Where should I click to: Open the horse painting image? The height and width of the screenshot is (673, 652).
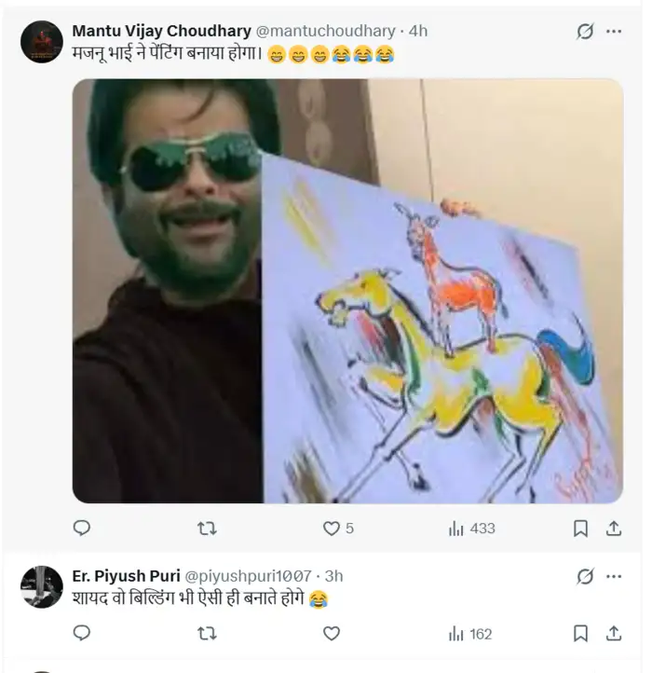[x=347, y=291]
